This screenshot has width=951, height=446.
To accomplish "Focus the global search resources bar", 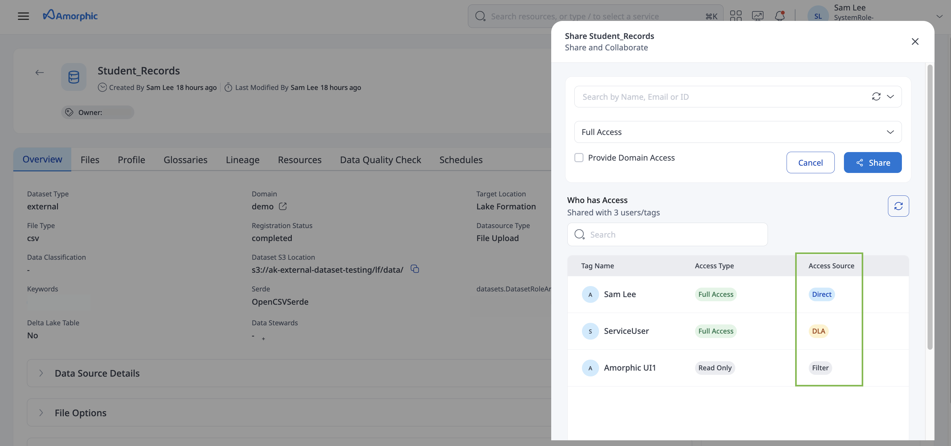I will pos(595,16).
